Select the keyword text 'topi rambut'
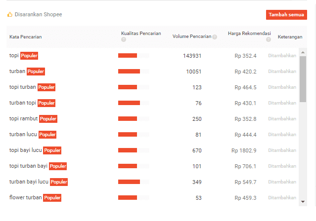This screenshot has width=316, height=221. pos(23,119)
